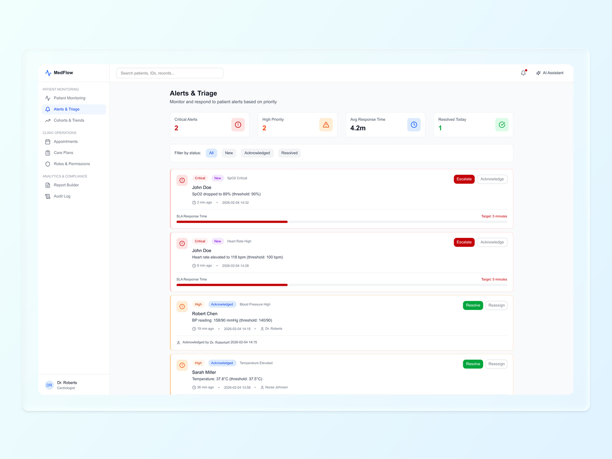The image size is (612, 459).
Task: Click the Care Plans clipboard icon
Action: pyautogui.click(x=48, y=153)
